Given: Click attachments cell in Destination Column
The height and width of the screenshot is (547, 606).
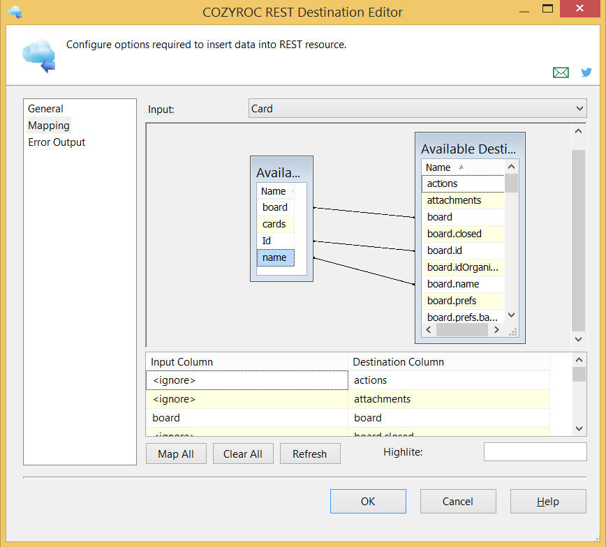Looking at the screenshot, I should click(x=449, y=399).
